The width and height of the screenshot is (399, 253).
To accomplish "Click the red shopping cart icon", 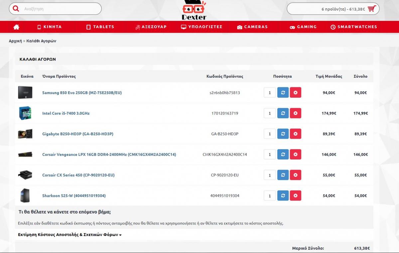I will click(372, 9).
